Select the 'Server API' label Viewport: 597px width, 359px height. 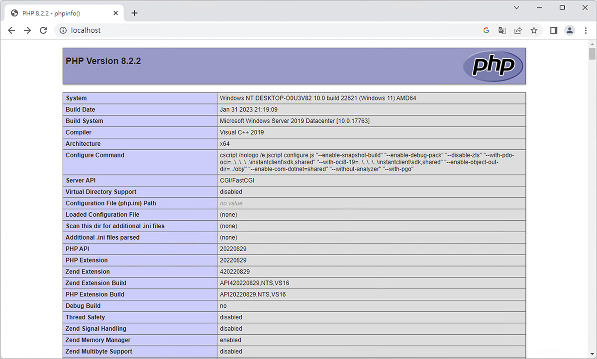[x=81, y=180]
